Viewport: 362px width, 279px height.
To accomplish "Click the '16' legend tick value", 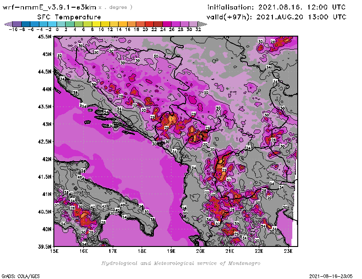I will [x=128, y=29].
